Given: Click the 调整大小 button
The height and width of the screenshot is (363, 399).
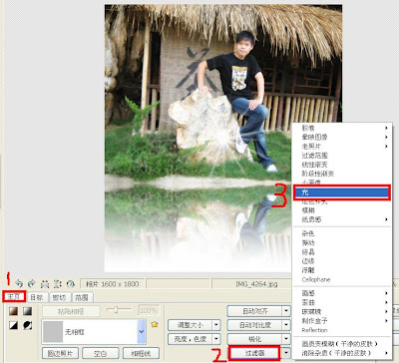Looking at the screenshot, I should point(190,325).
